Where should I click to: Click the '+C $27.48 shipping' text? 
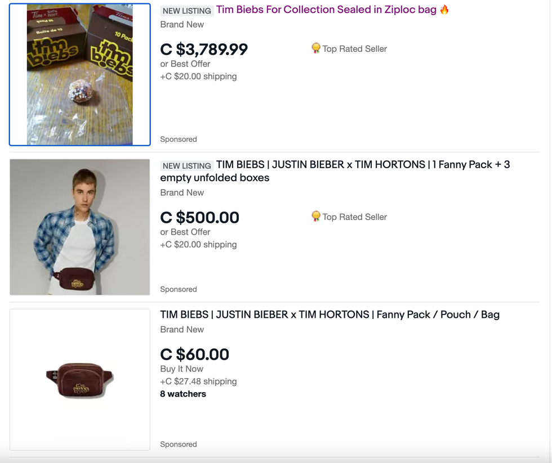tap(198, 381)
